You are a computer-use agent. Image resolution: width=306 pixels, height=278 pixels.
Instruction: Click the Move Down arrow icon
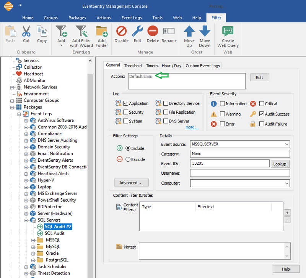pyautogui.click(x=205, y=31)
